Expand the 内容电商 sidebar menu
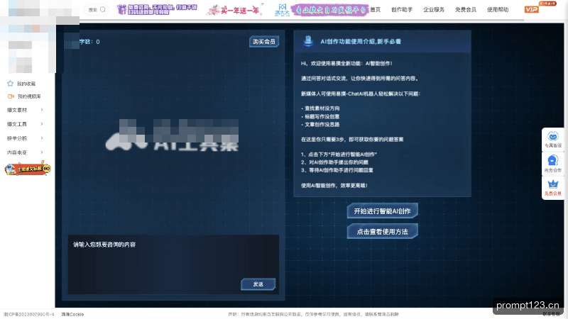The image size is (568, 319). (25, 152)
